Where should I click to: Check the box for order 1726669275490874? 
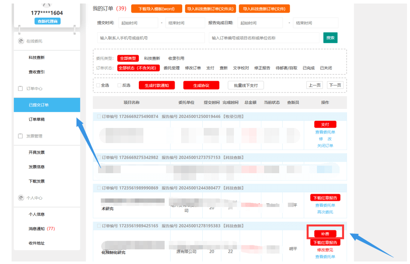(x=99, y=116)
